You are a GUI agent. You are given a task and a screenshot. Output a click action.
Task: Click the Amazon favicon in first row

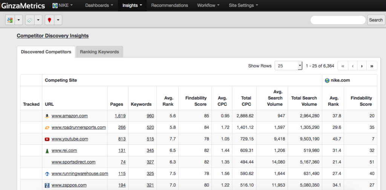[47, 116]
